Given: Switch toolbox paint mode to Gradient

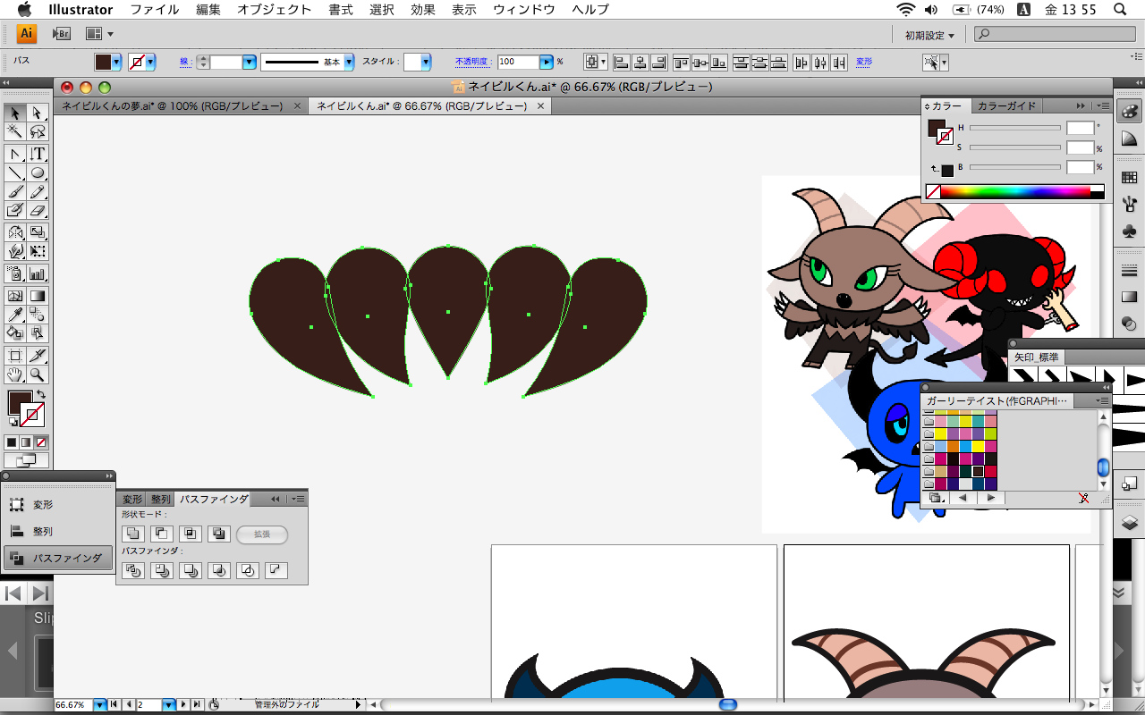Looking at the screenshot, I should pyautogui.click(x=26, y=442).
